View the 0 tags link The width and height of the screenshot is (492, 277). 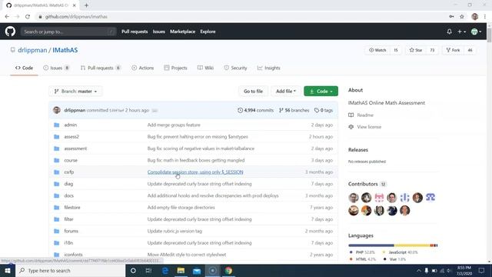324,110
